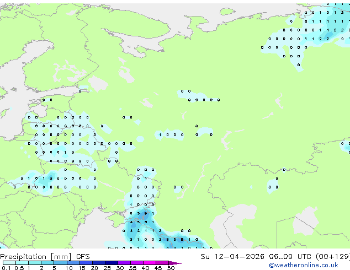The height and width of the screenshot is (270, 350).
Task: Click the "06..09 UTC" time range text
Action: pos(290,257)
